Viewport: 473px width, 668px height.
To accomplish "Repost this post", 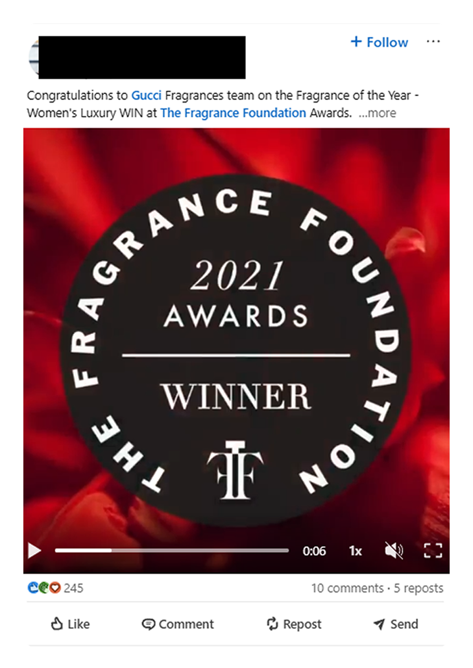I will (294, 624).
